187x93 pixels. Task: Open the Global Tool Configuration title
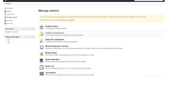pyautogui.click(x=54, y=40)
